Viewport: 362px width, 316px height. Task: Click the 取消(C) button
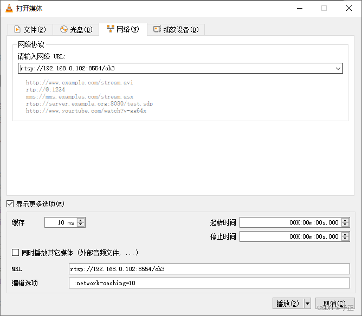(335, 304)
